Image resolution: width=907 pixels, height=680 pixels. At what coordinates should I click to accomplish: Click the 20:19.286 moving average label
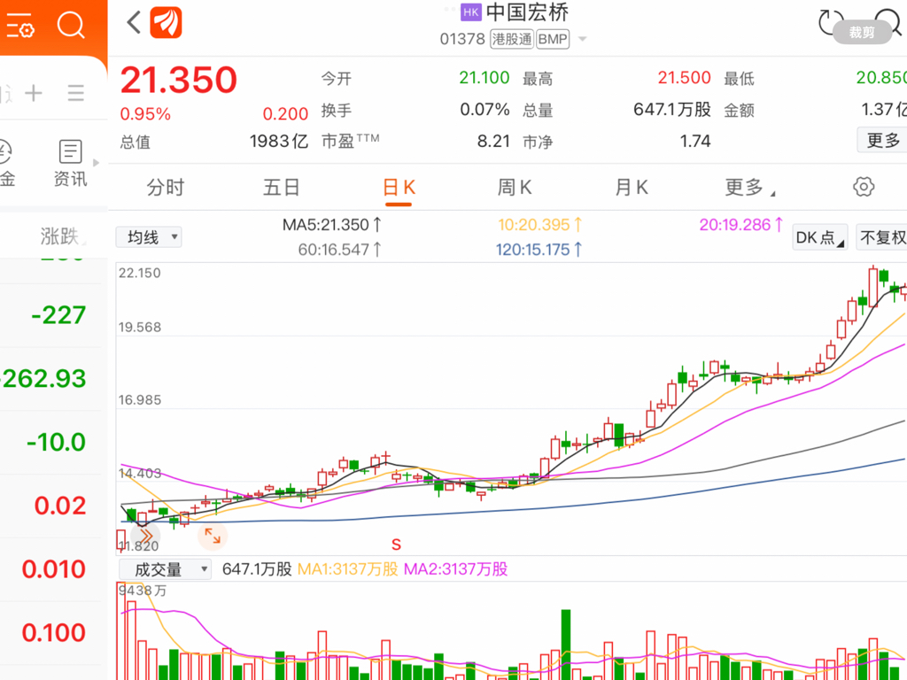(x=741, y=224)
